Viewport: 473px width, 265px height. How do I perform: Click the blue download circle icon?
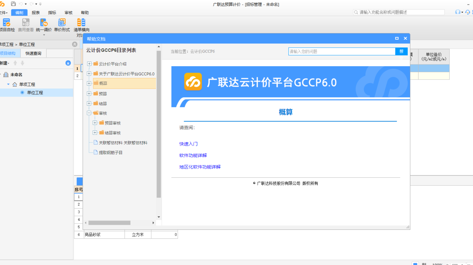coord(68,63)
